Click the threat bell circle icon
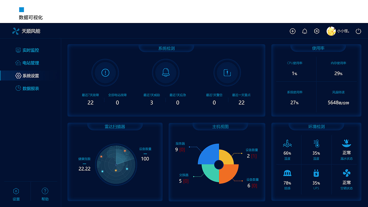The width and height of the screenshot is (368, 207). [x=166, y=73]
